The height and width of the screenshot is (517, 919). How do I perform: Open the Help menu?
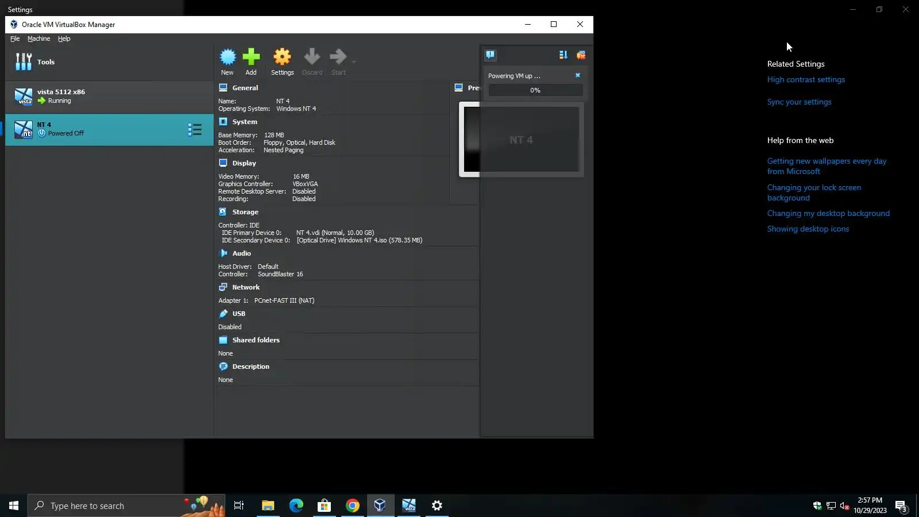pos(64,39)
